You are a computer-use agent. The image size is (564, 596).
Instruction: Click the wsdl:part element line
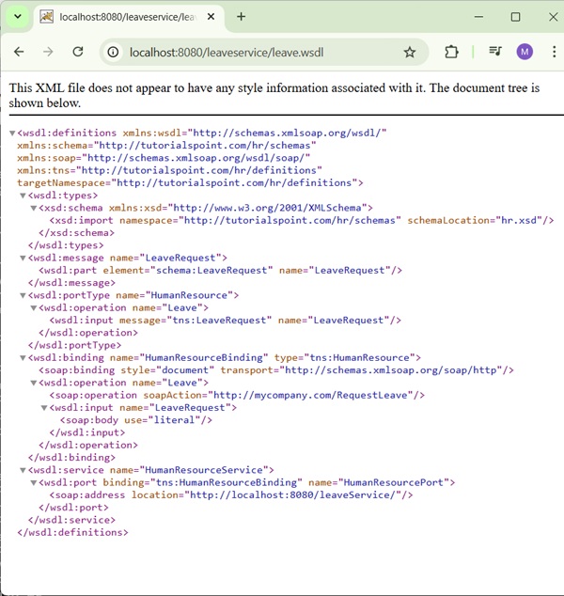tap(221, 270)
